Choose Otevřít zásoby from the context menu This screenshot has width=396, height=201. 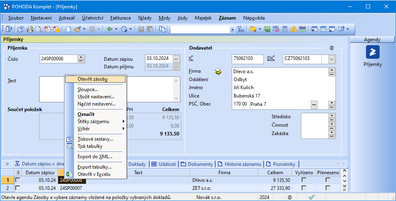coord(95,79)
